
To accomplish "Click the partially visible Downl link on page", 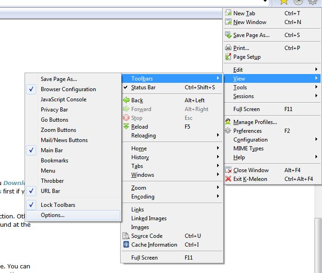I will [14, 183].
